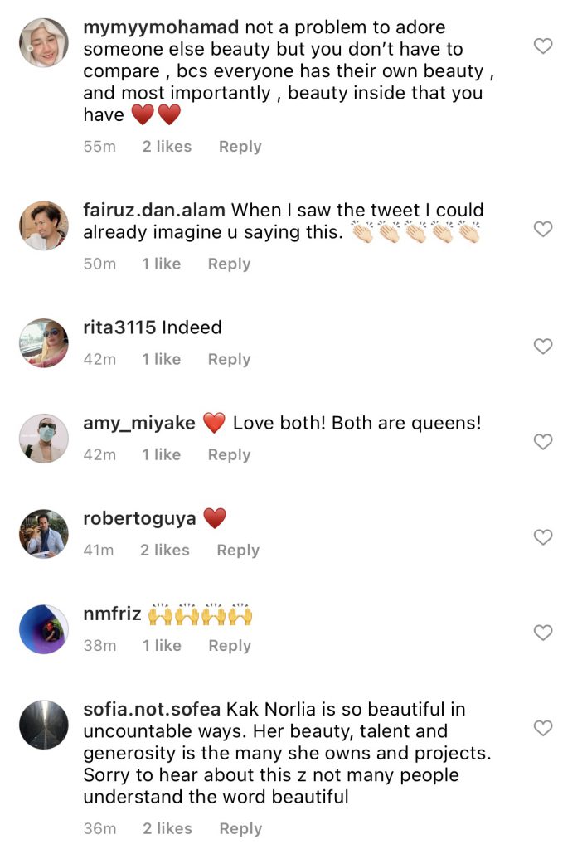Like rita3115's "Indeed" comment

(542, 347)
